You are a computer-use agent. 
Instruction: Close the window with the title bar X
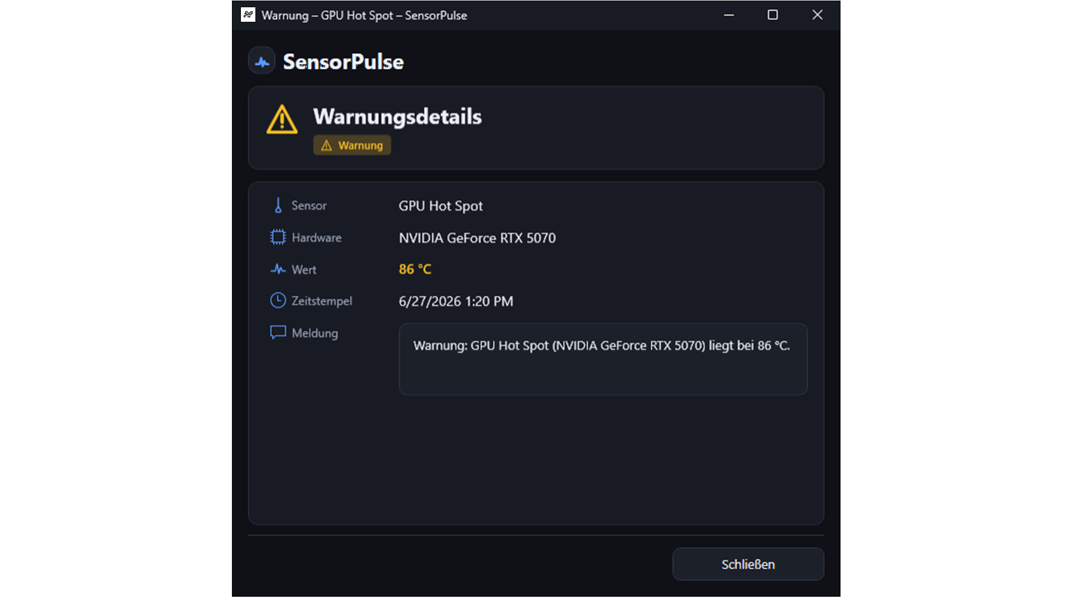coord(817,15)
